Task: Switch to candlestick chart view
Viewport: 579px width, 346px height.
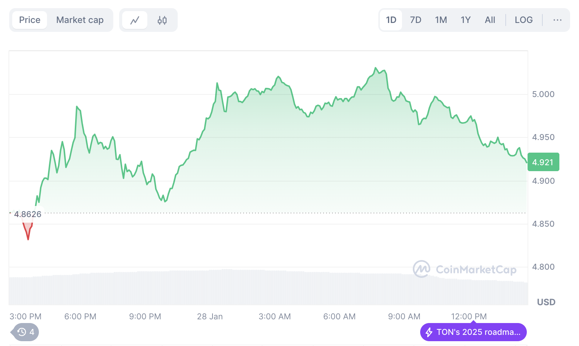Action: [x=162, y=20]
